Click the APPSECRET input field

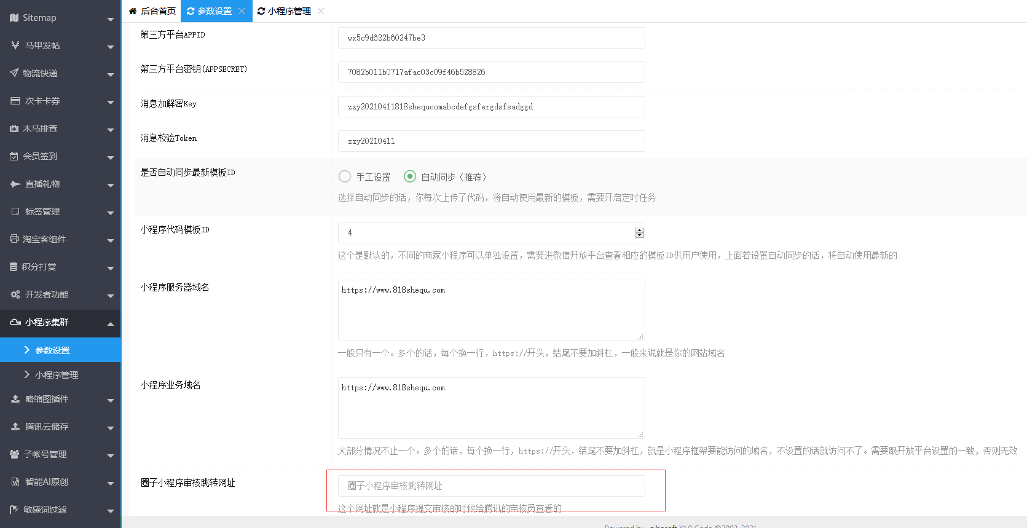click(x=491, y=72)
